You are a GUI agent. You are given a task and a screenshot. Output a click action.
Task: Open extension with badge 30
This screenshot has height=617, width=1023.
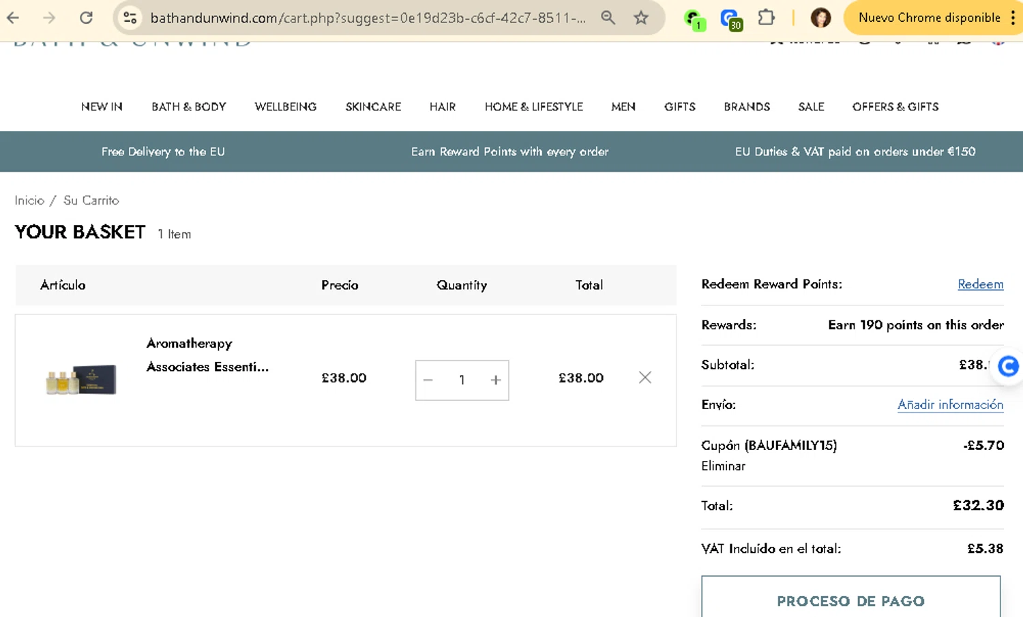(x=731, y=19)
